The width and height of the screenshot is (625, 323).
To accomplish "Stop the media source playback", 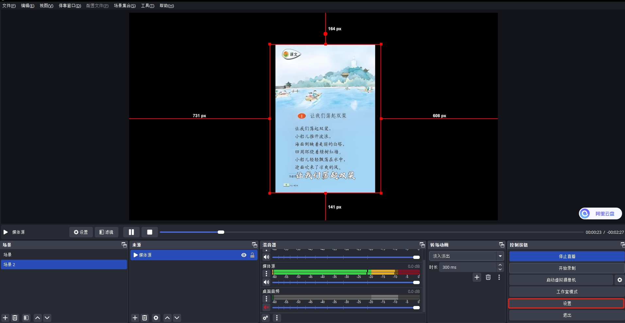I will coord(150,232).
